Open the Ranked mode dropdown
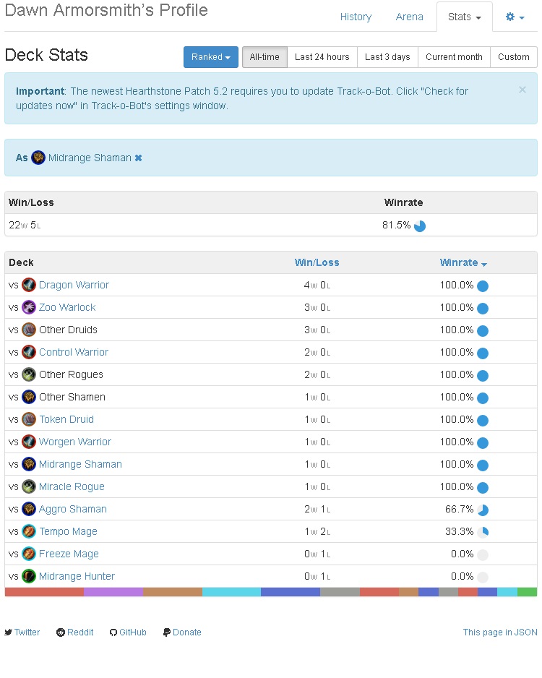542x678 pixels. tap(210, 57)
